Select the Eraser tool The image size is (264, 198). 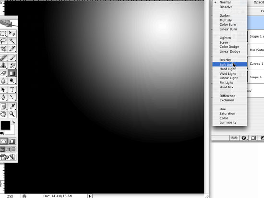[x=3, y=73]
